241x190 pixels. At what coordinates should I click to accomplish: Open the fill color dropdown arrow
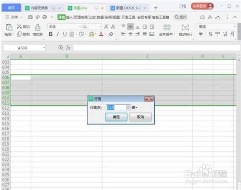[x=95, y=34]
